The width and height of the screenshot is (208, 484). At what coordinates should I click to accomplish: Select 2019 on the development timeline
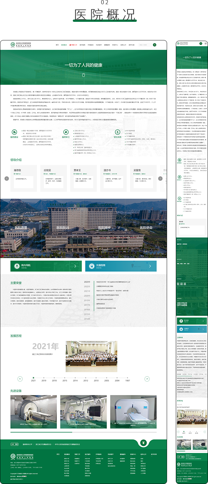point(44,371)
